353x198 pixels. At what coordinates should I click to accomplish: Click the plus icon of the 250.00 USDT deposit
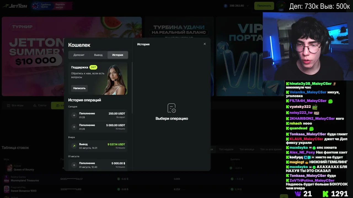tap(74, 116)
